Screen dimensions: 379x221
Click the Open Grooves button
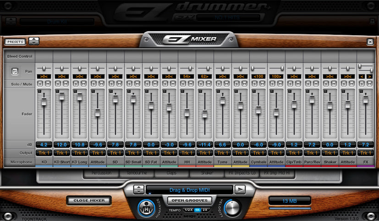point(189,200)
